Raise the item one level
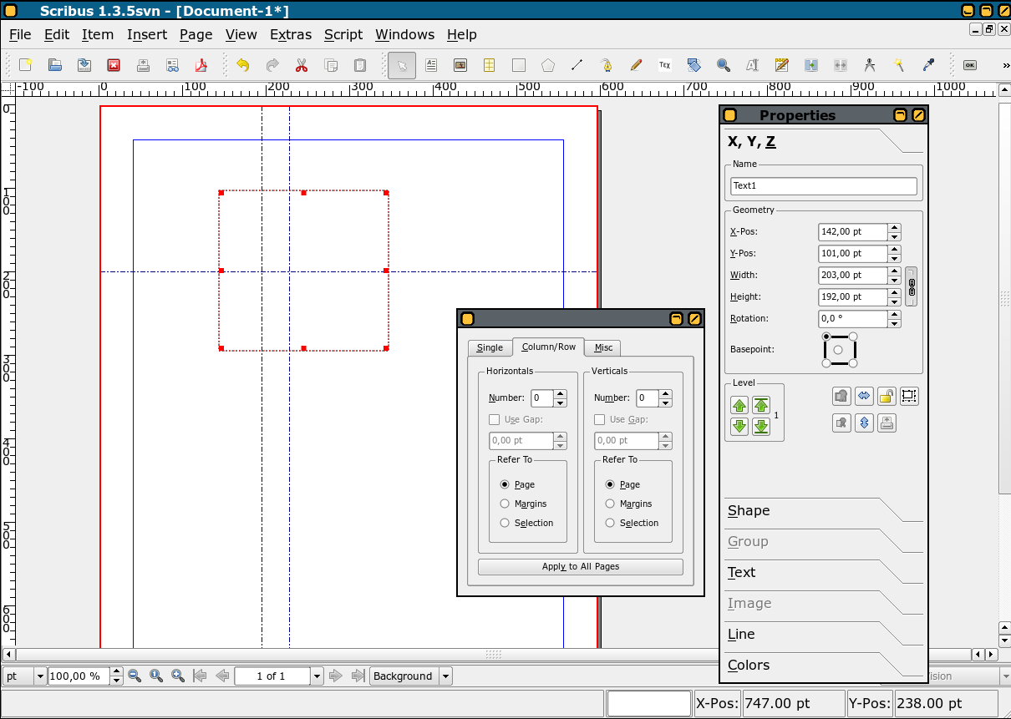This screenshot has height=719, width=1011. click(739, 407)
